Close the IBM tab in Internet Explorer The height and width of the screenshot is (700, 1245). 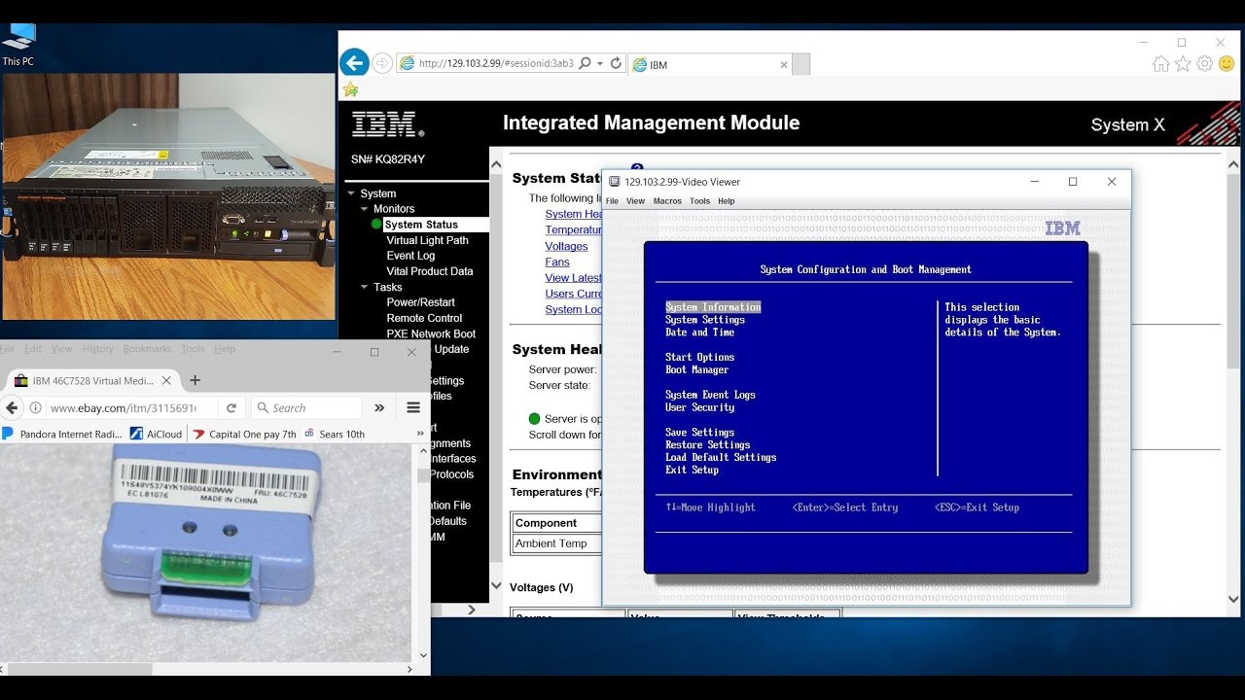point(784,65)
